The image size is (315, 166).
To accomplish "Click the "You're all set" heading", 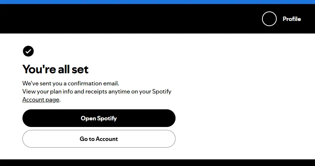I will [x=55, y=69].
